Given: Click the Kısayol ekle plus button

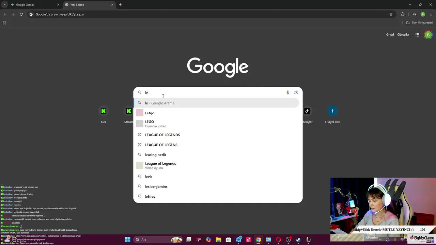Looking at the screenshot, I should click(x=332, y=111).
